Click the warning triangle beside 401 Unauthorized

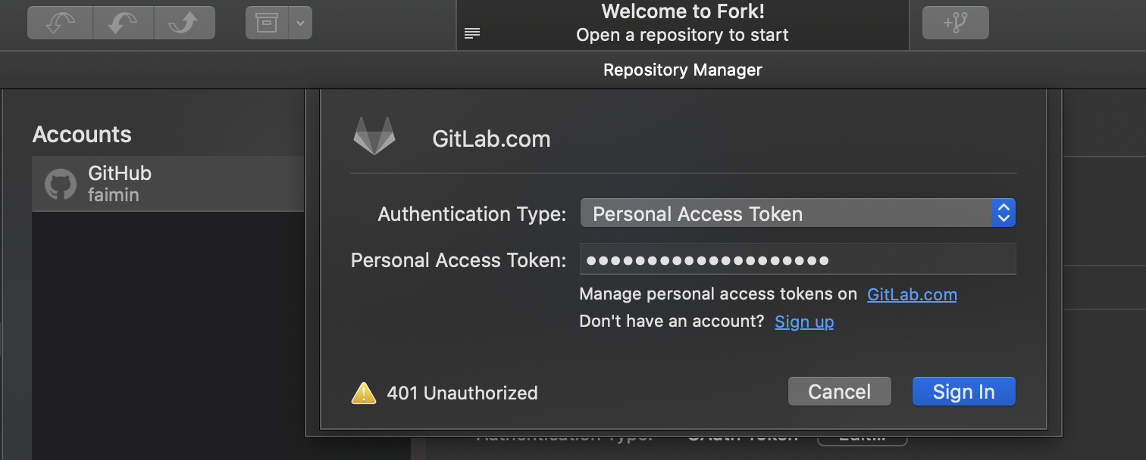pyautogui.click(x=363, y=393)
